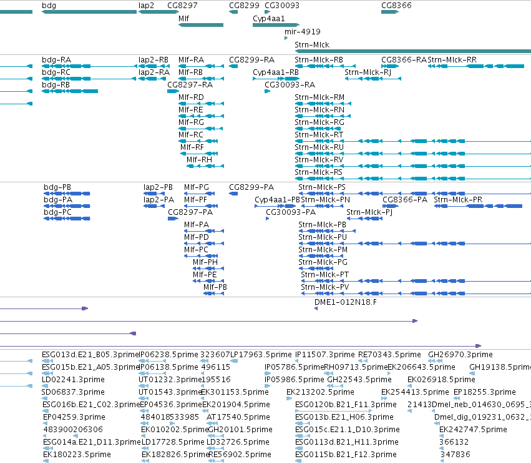Image resolution: width=531 pixels, height=464 pixels.
Task: Select the mir-4919 gene label
Action: click(303, 32)
